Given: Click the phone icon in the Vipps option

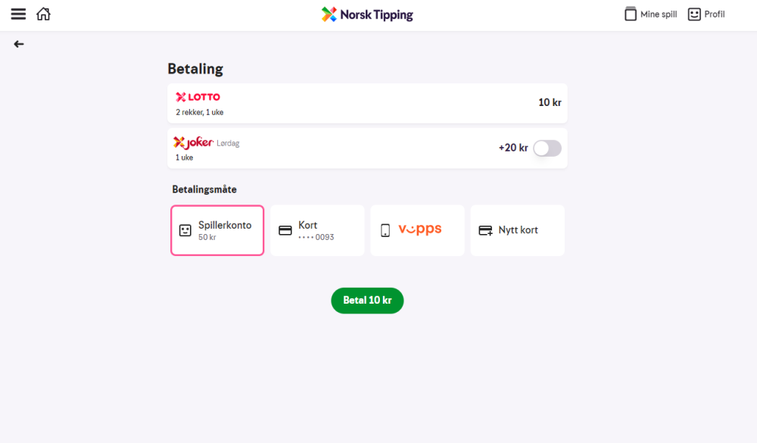Looking at the screenshot, I should click(x=385, y=230).
